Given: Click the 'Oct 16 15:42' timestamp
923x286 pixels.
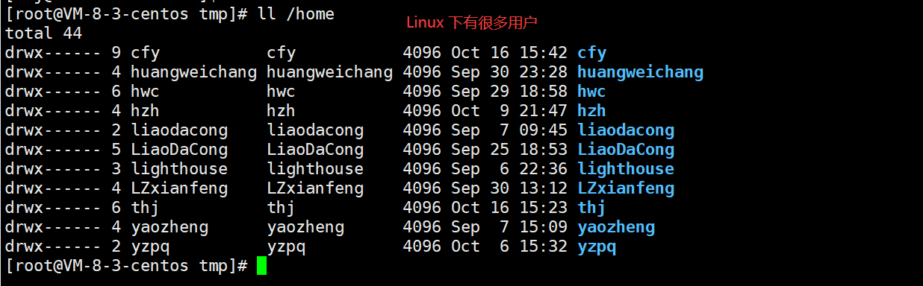Looking at the screenshot, I should 509,53.
